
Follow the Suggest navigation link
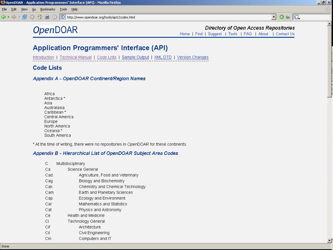pyautogui.click(x=215, y=34)
